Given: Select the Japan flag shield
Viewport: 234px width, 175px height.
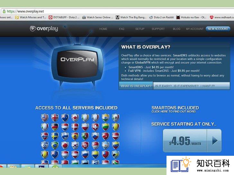Looking at the screenshot, I should (x=65, y=146).
